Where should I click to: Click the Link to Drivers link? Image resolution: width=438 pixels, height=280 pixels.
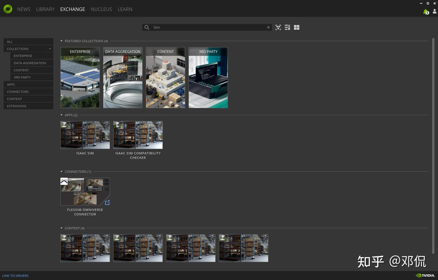15,276
